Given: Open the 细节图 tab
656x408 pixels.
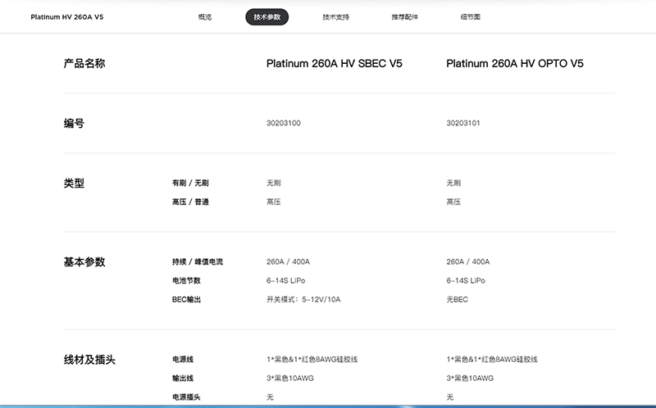Looking at the screenshot, I should [471, 17].
